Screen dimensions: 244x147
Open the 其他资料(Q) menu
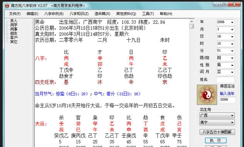[x=126, y=14]
